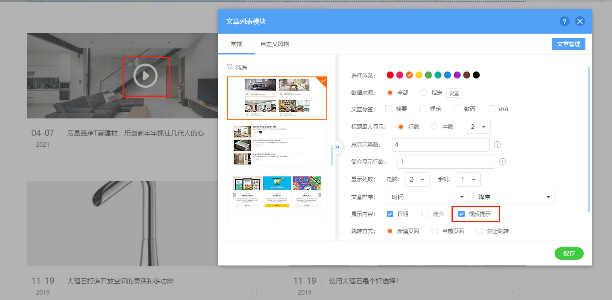Image resolution: width=612 pixels, height=300 pixels.
Task: Uncheck the 视频提示 checkbox
Action: 461,214
